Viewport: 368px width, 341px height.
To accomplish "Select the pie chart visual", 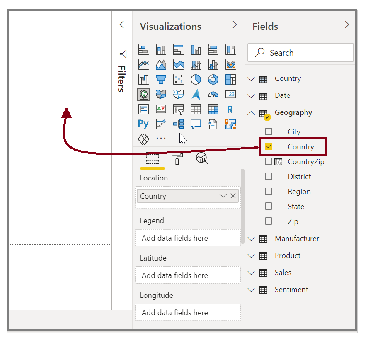I will pyautogui.click(x=196, y=79).
